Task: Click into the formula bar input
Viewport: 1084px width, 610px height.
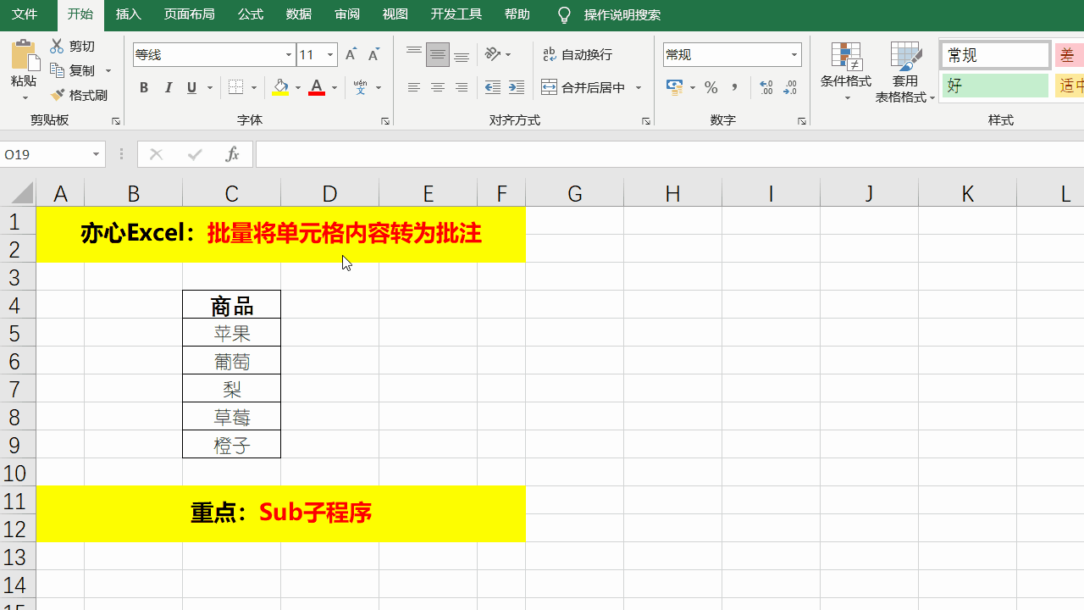Action: pyautogui.click(x=669, y=154)
